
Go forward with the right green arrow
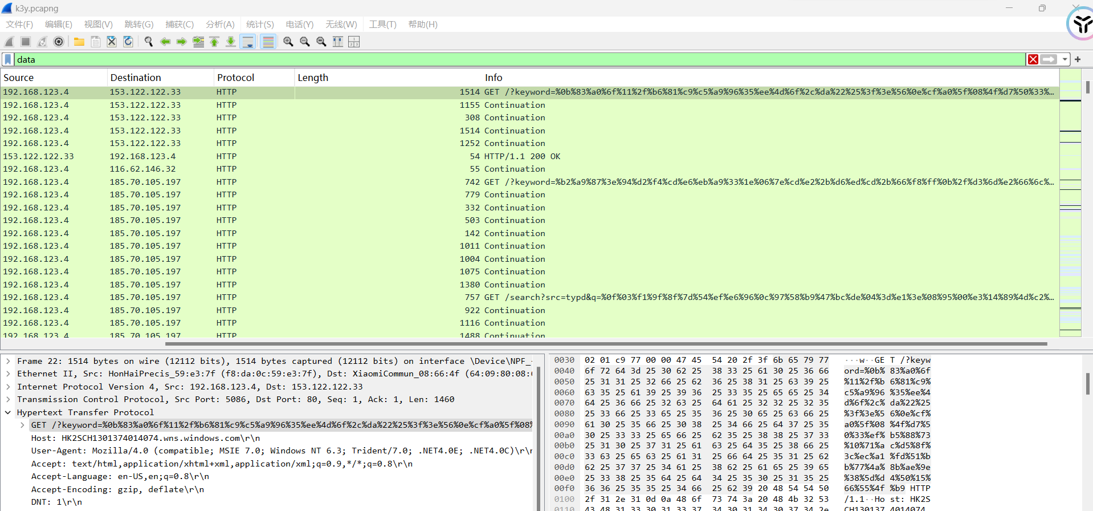tap(182, 42)
